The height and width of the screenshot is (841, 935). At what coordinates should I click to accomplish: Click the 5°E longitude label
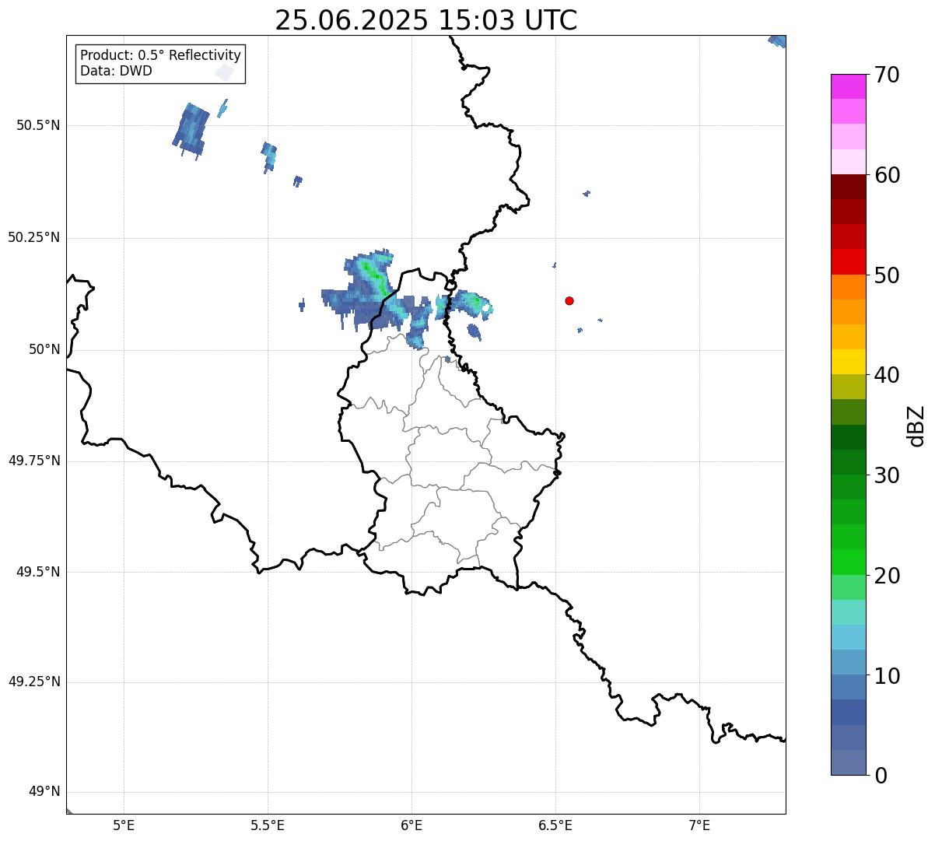click(x=124, y=825)
